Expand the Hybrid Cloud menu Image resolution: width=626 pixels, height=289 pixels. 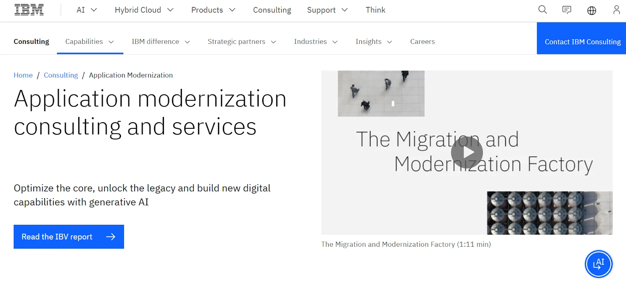[x=144, y=10]
